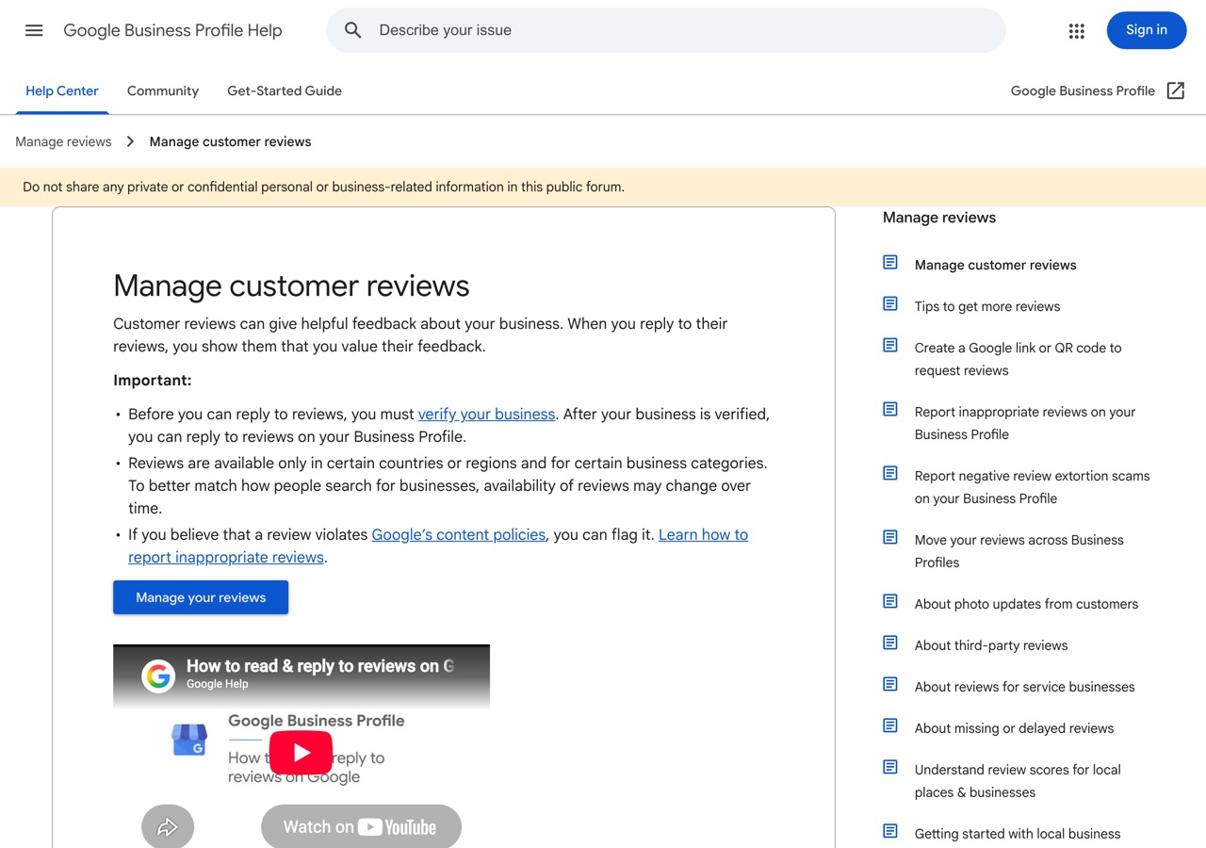
Task: Click the Google Help channel name on video
Action: [218, 684]
